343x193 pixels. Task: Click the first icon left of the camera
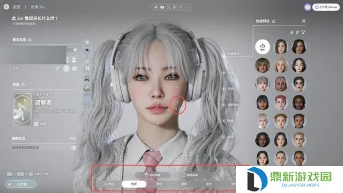tap(156, 7)
